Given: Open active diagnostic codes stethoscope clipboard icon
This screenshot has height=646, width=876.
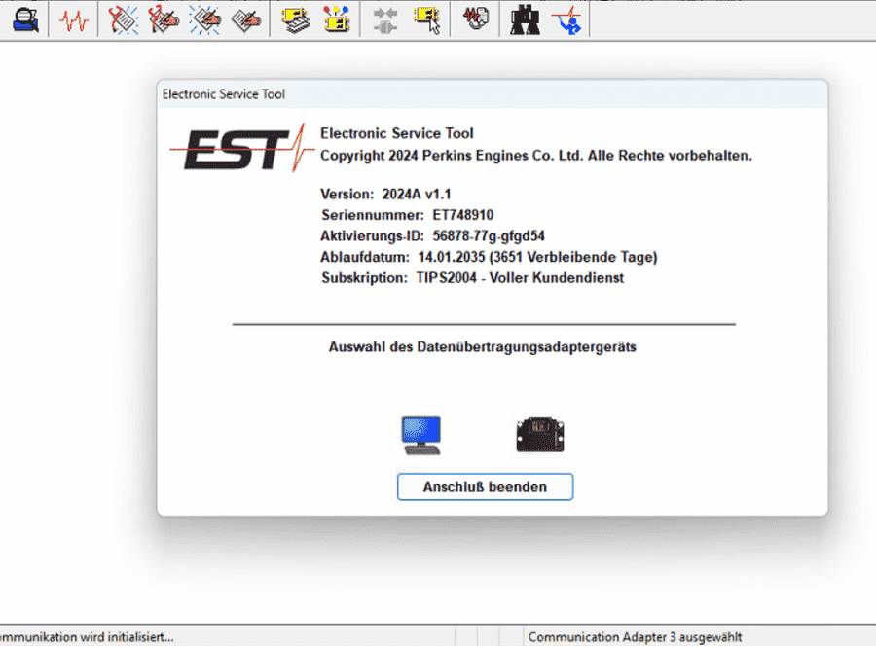Looking at the screenshot, I should (x=123, y=20).
